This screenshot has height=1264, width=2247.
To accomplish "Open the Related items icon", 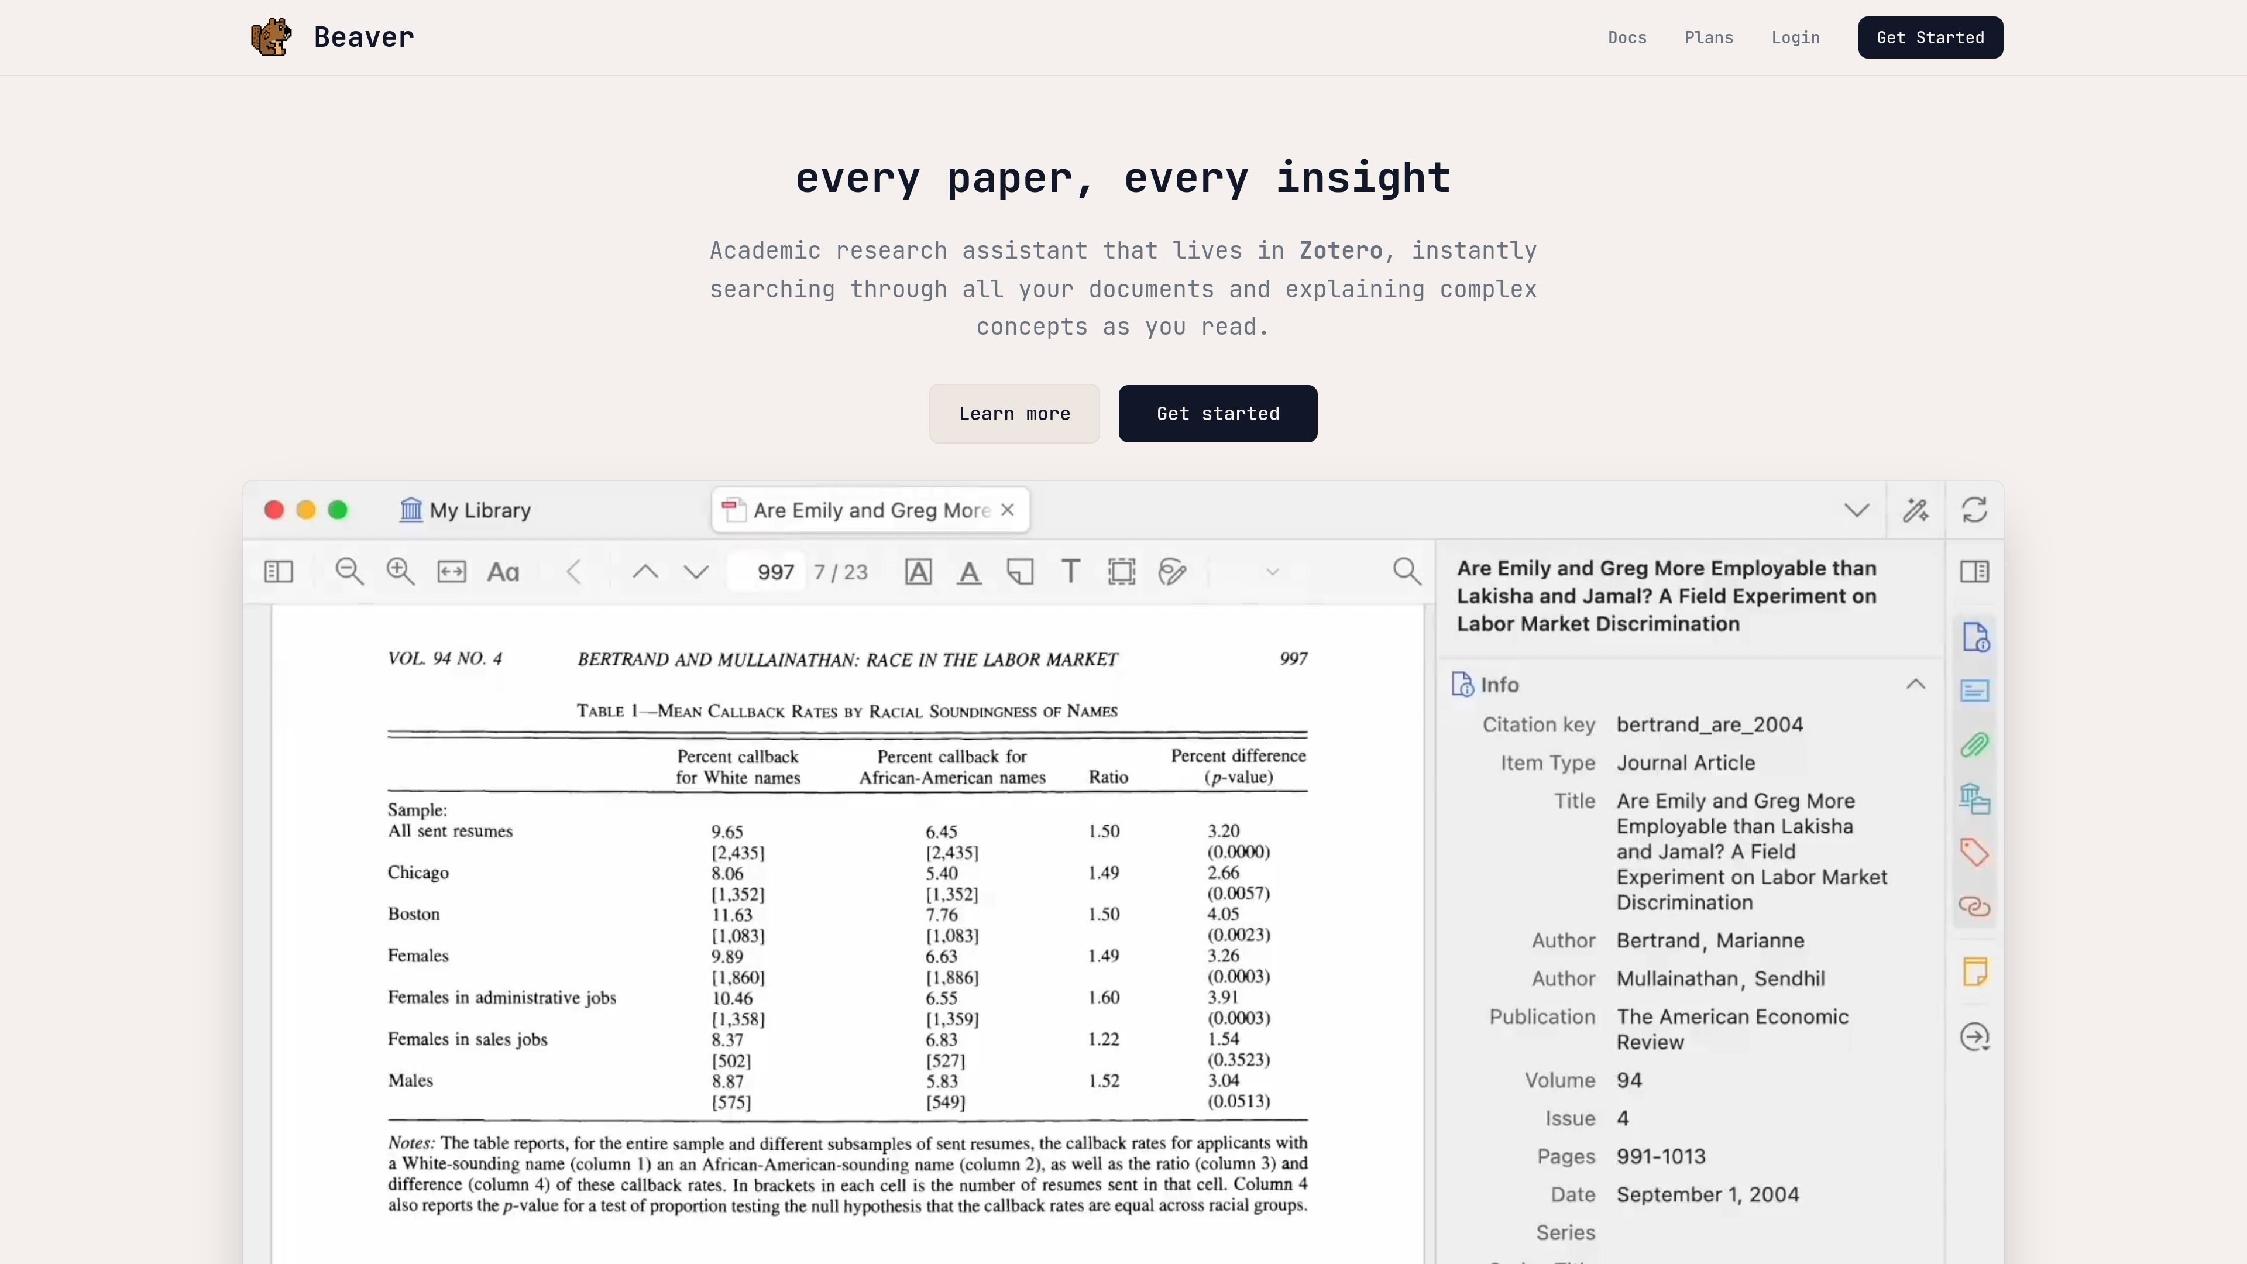I will coord(1975,906).
